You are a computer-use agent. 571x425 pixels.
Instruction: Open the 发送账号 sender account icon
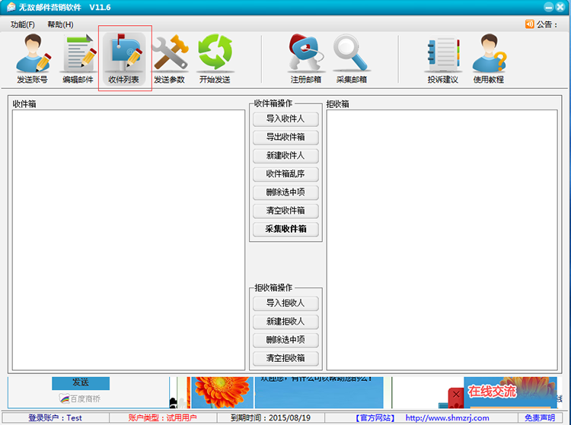(33, 59)
